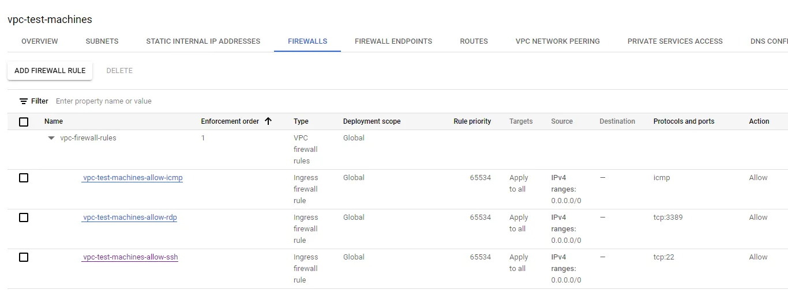Viewport: 788px width, 290px height.
Task: Check the vpc-test-machines-allow-icmp row checkbox
Action: coord(24,178)
